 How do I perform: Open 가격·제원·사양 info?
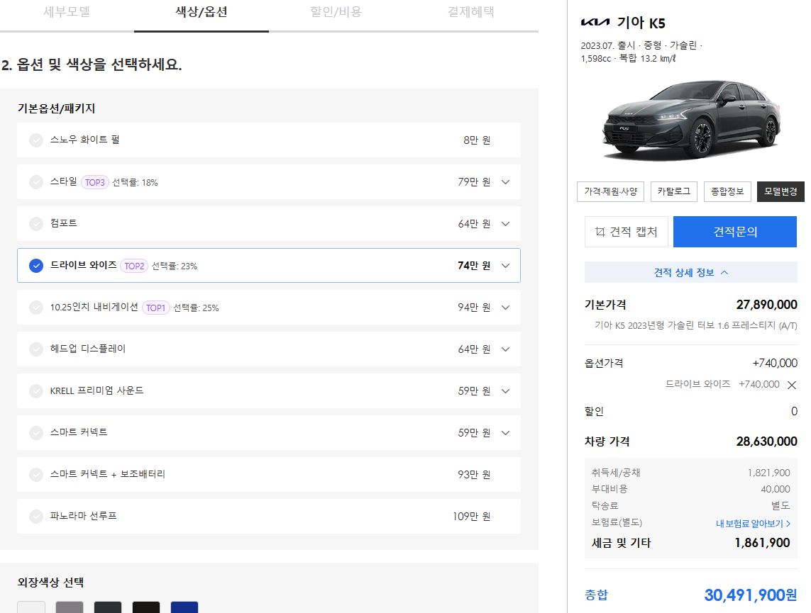coord(611,191)
